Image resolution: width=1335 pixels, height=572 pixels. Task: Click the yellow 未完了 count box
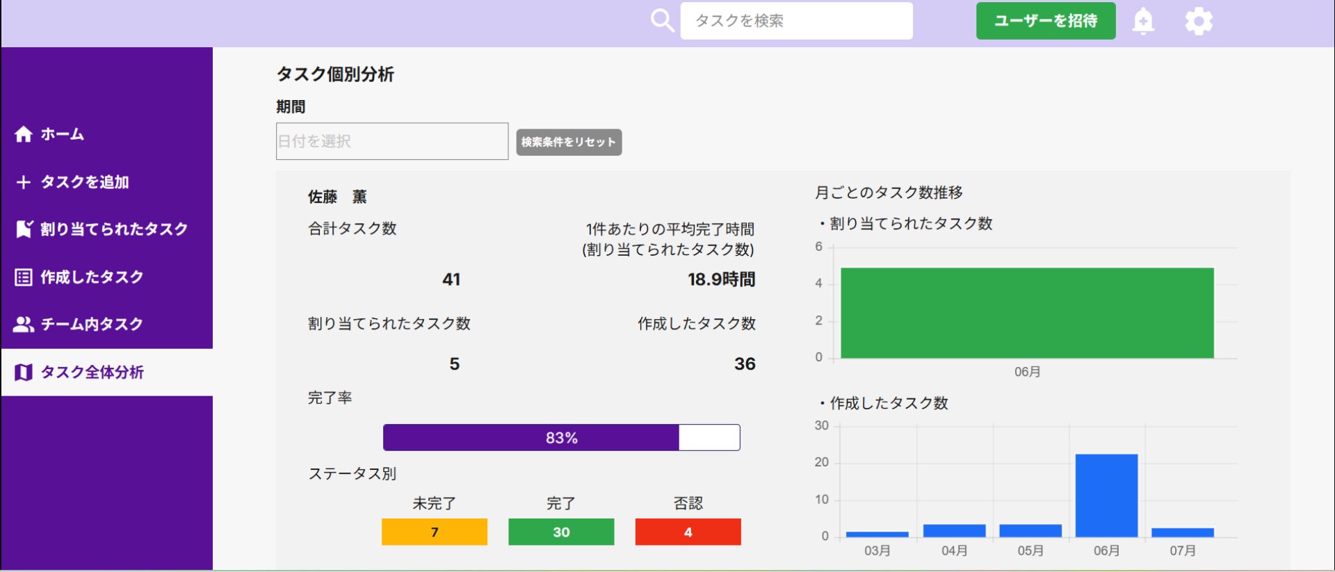(435, 532)
